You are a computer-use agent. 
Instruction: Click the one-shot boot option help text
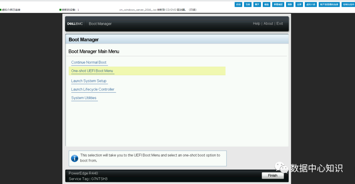click(150, 158)
